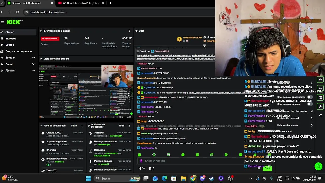Open Moderación del chat con IA link
The height and width of the screenshot is (183, 325).
[295, 111]
